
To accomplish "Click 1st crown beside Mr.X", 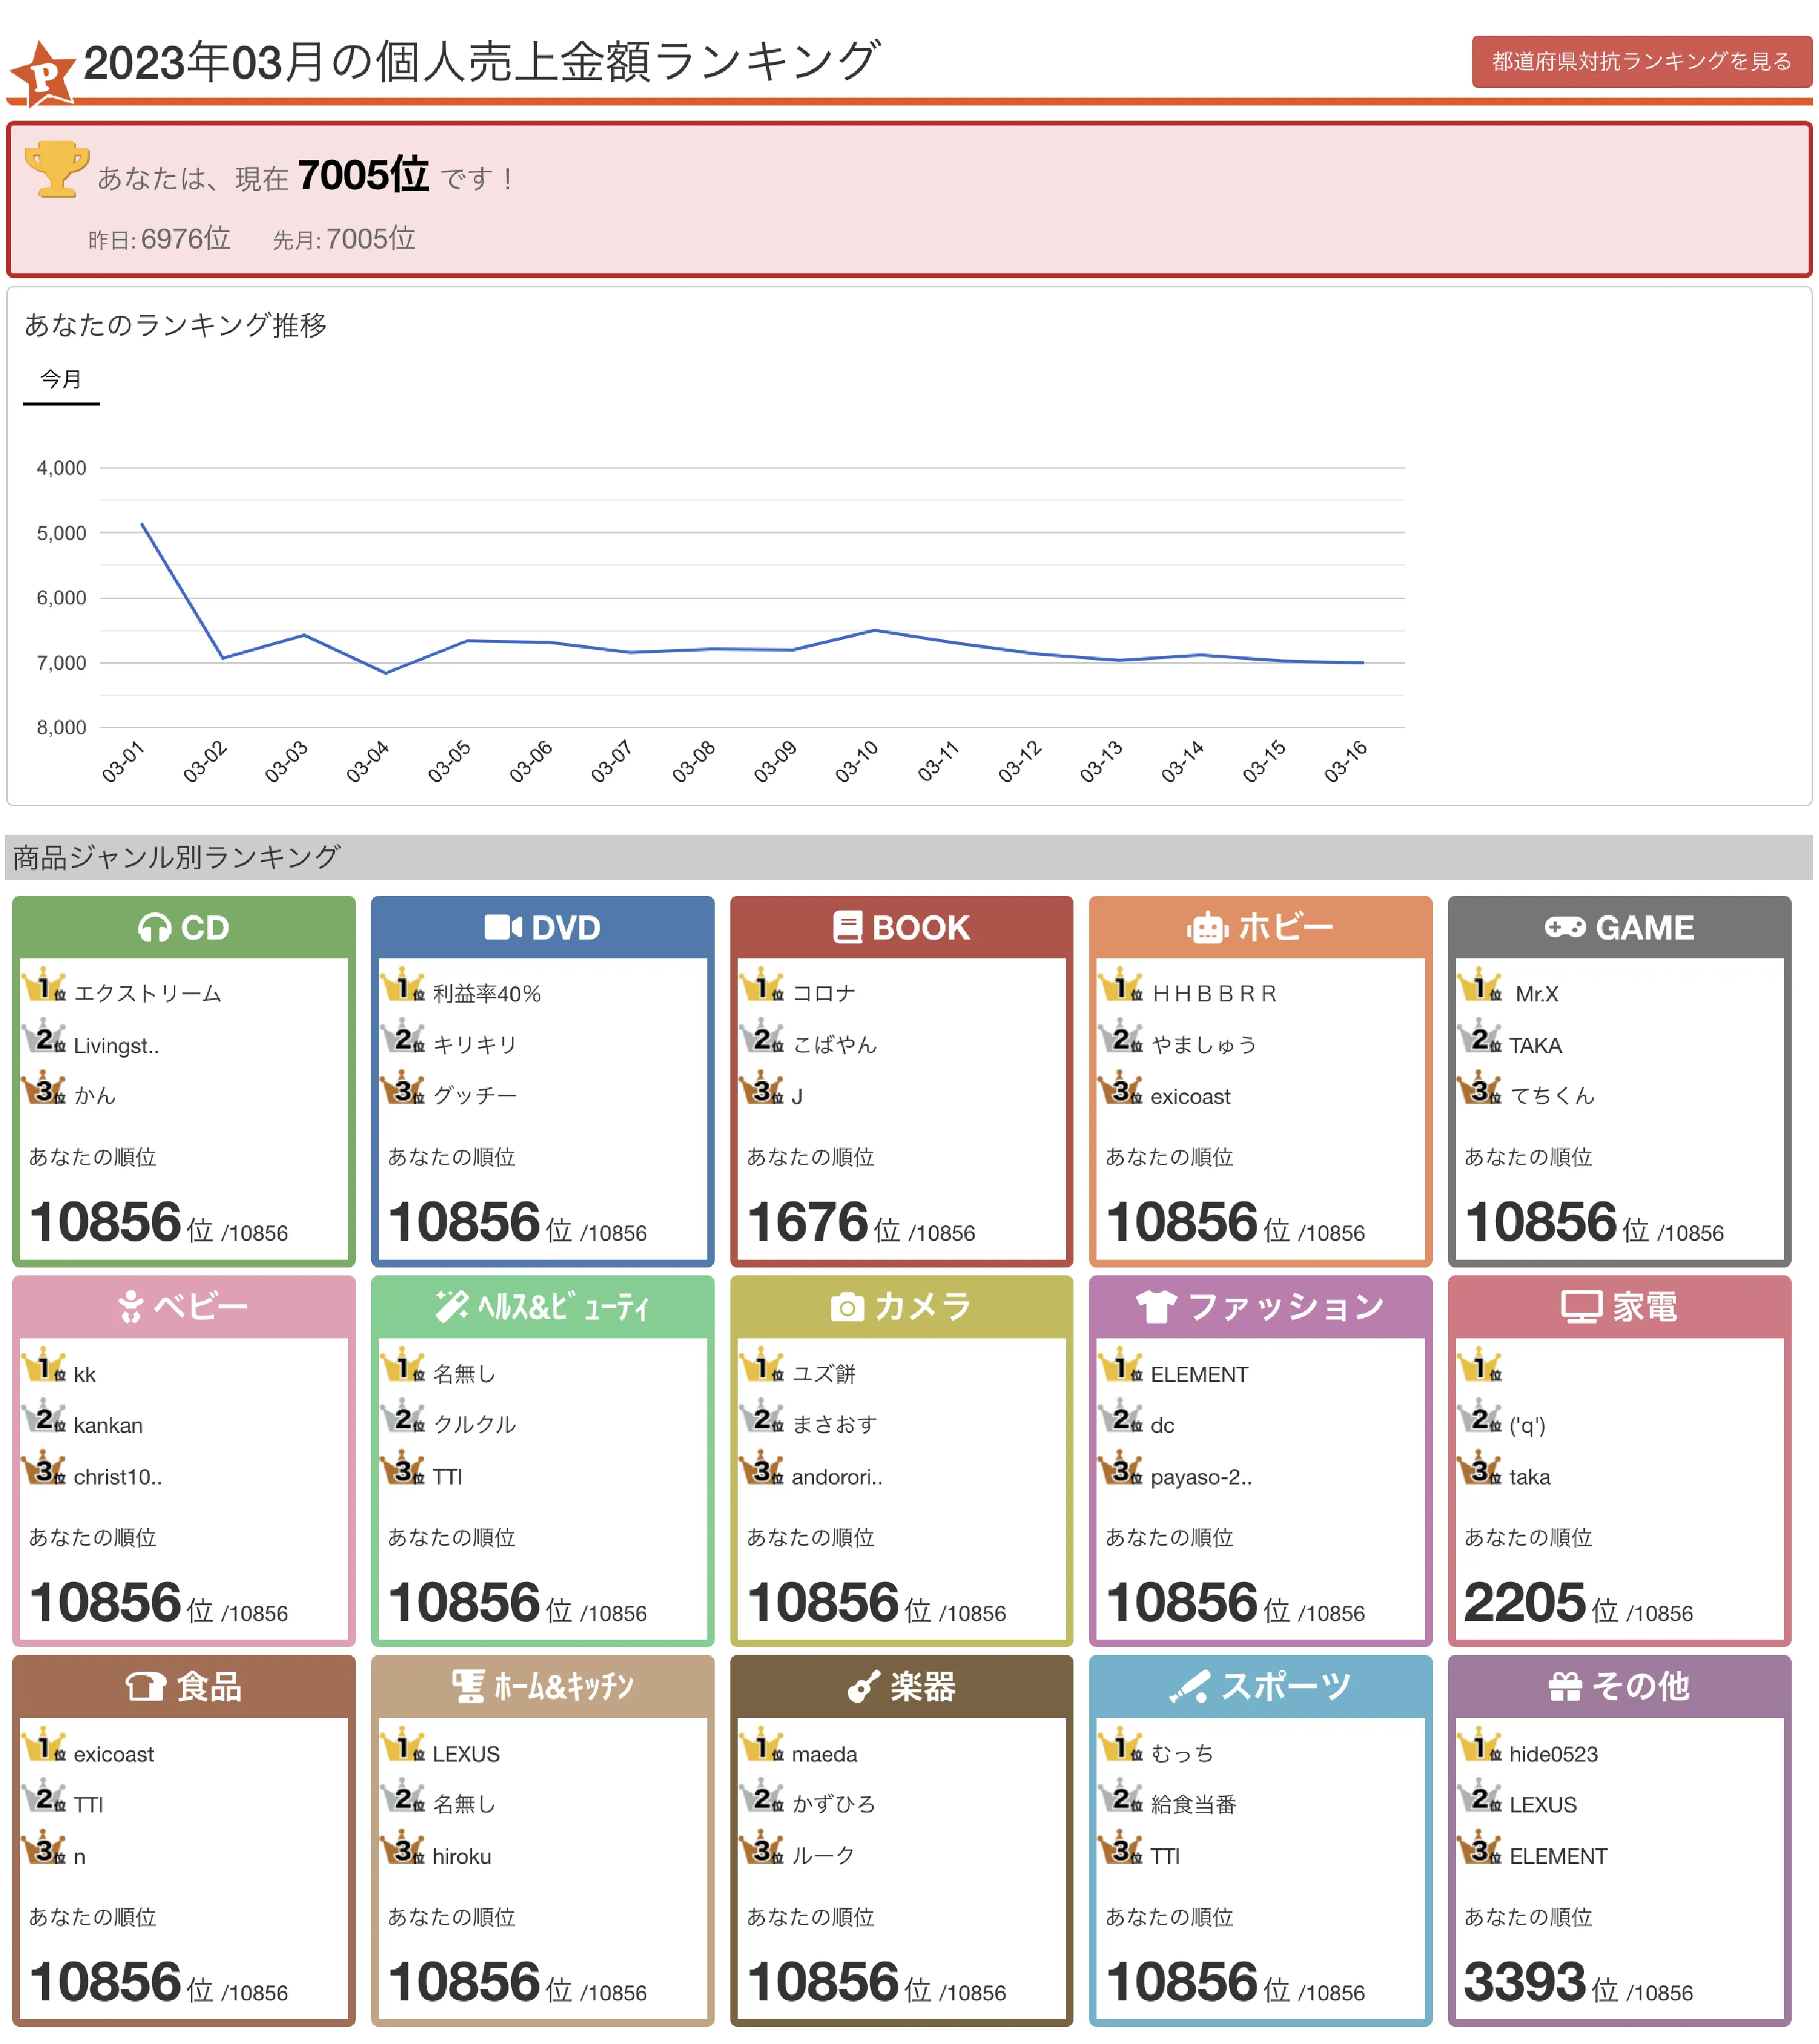I will coord(1479,986).
